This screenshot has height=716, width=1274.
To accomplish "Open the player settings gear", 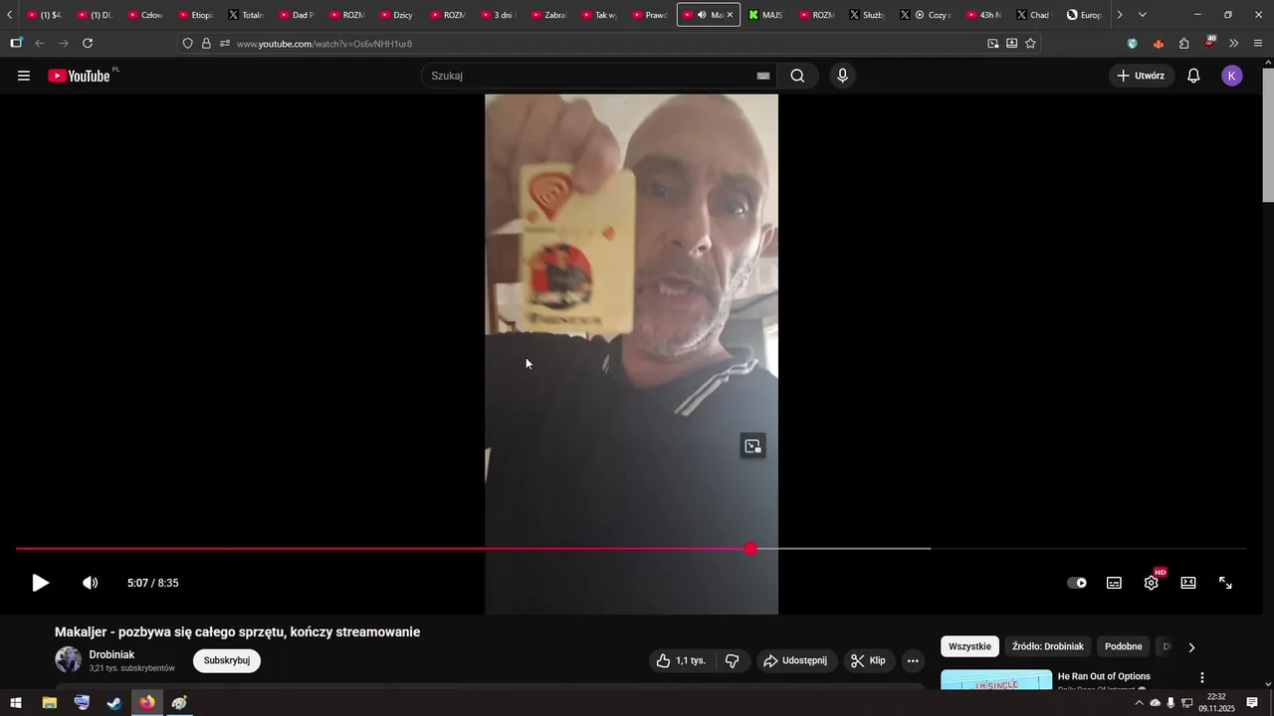I will [1152, 583].
